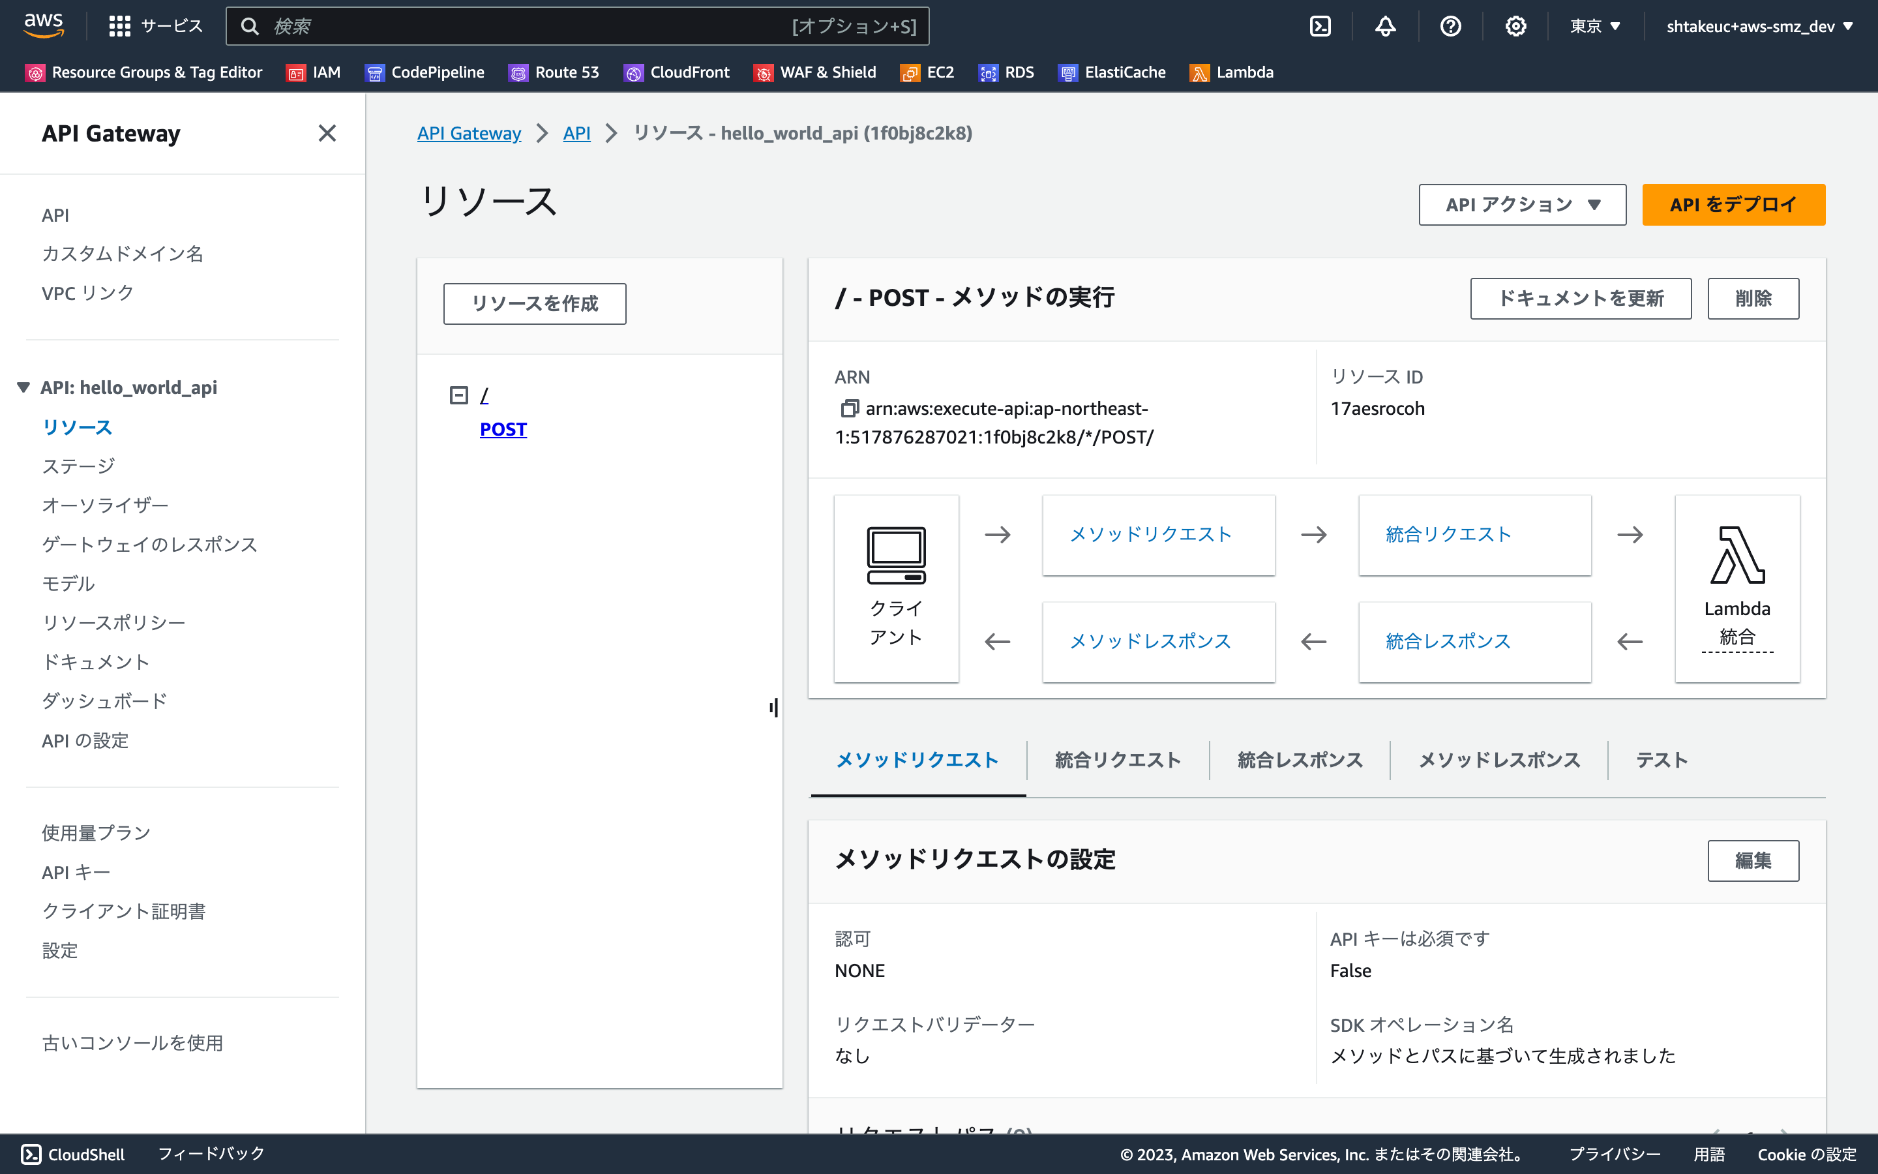Viewport: 1878px width, 1174px height.
Task: Switch to the 統合レスポンス tab
Action: click(1300, 760)
